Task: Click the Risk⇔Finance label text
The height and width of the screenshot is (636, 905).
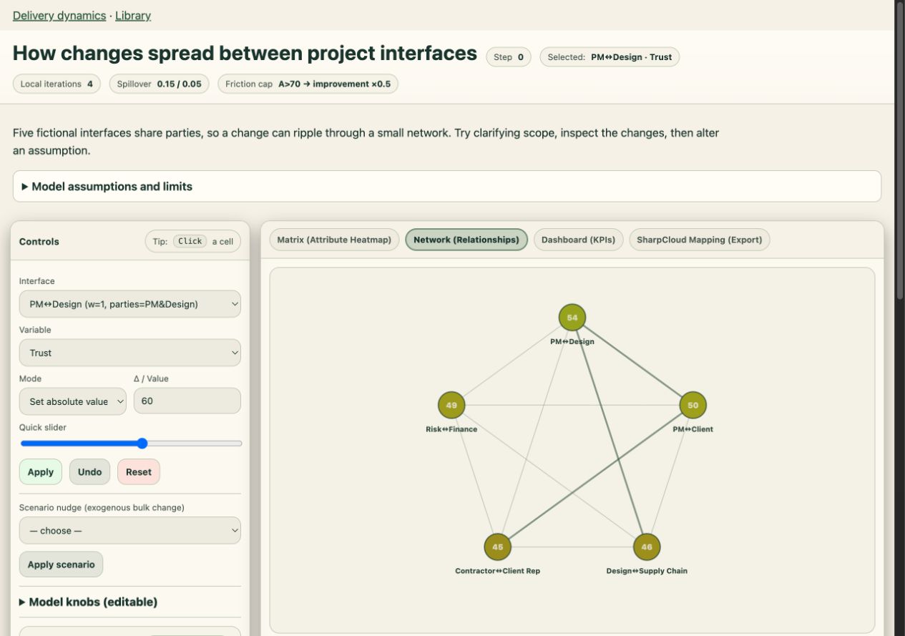Action: click(451, 429)
